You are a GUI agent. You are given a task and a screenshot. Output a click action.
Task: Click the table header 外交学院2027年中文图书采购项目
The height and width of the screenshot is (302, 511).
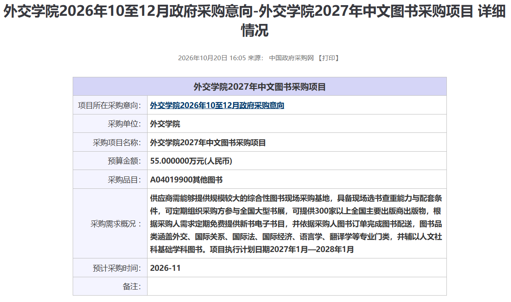pyautogui.click(x=260, y=87)
